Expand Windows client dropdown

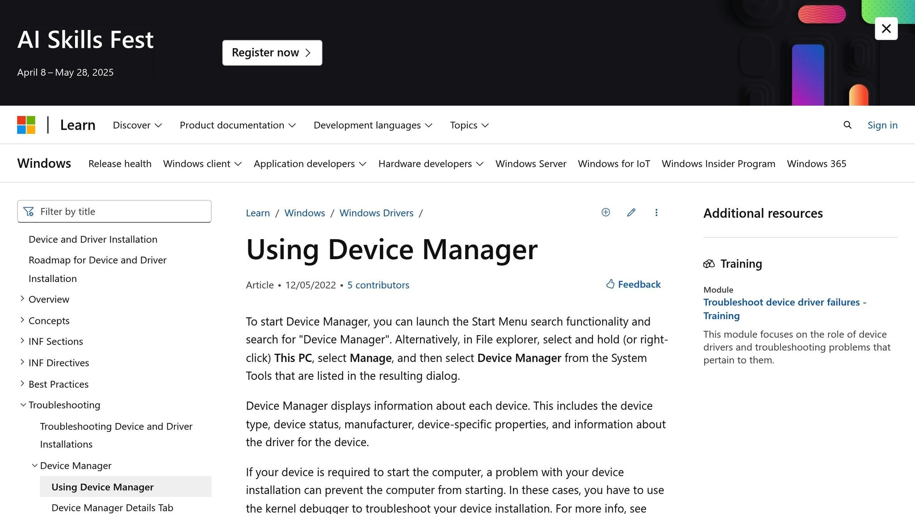click(202, 164)
